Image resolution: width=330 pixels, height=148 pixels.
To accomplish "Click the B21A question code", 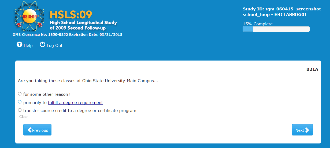I will coord(312,69).
